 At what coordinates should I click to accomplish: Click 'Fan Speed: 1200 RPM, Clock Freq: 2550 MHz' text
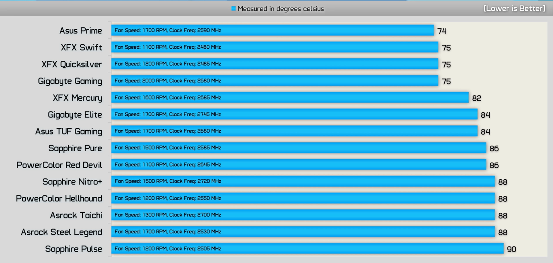point(168,198)
